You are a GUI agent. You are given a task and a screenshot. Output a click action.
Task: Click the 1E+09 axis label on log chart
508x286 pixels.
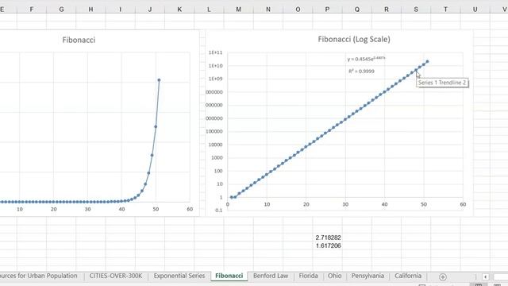click(x=215, y=79)
